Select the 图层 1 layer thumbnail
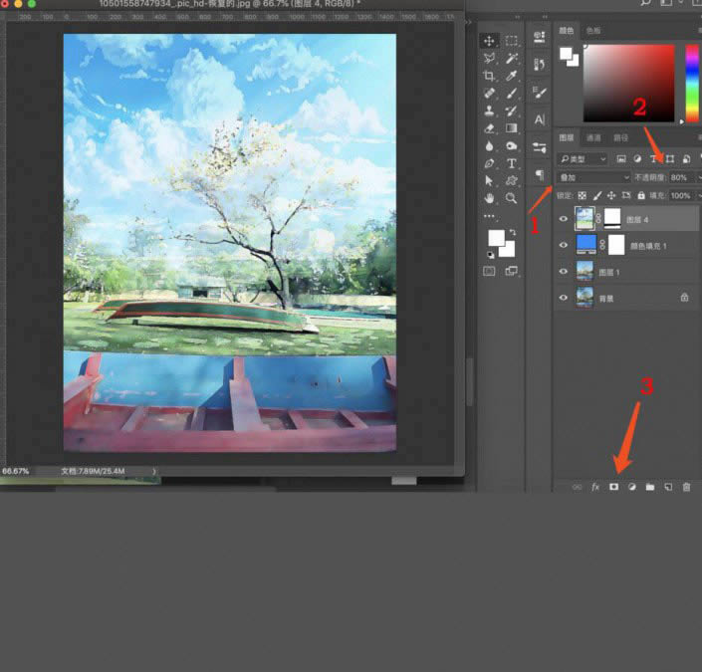Image resolution: width=702 pixels, height=672 pixels. point(585,271)
